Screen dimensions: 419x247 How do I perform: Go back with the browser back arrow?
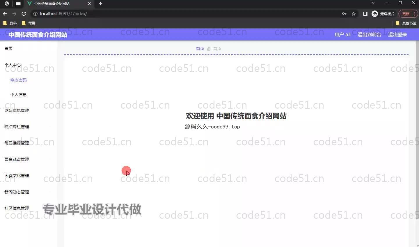tap(5, 14)
